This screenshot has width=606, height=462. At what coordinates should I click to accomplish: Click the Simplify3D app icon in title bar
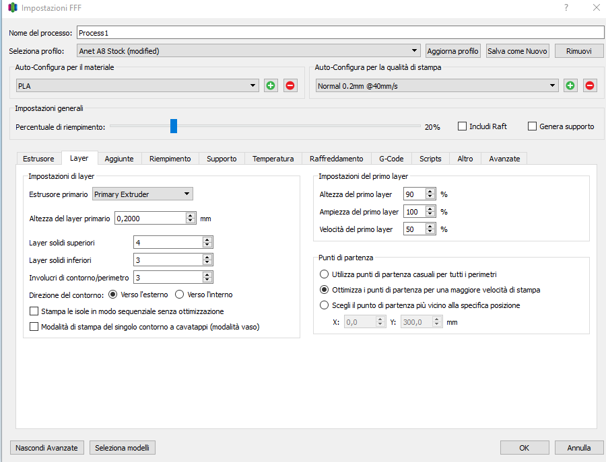[12, 7]
